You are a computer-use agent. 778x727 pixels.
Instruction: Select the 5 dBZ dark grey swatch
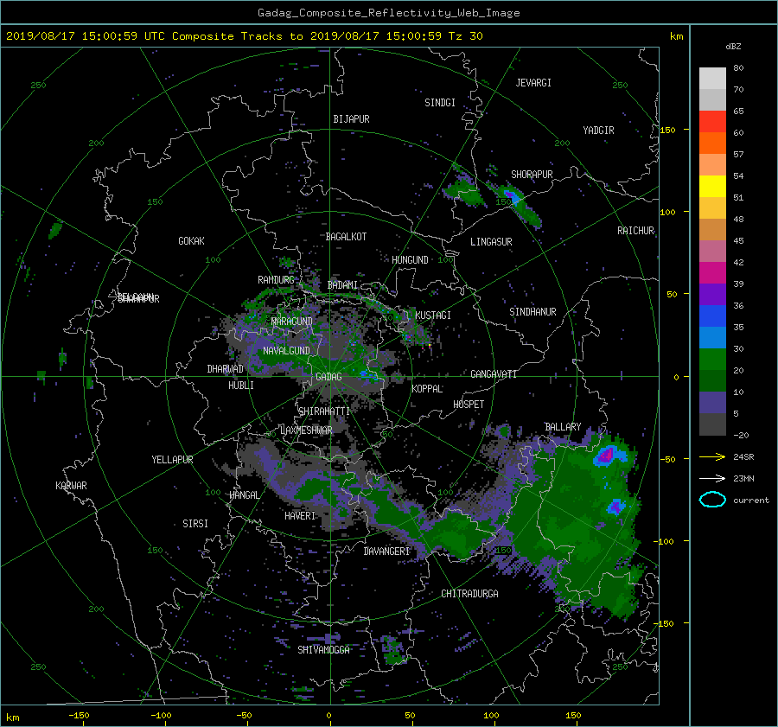click(712, 424)
